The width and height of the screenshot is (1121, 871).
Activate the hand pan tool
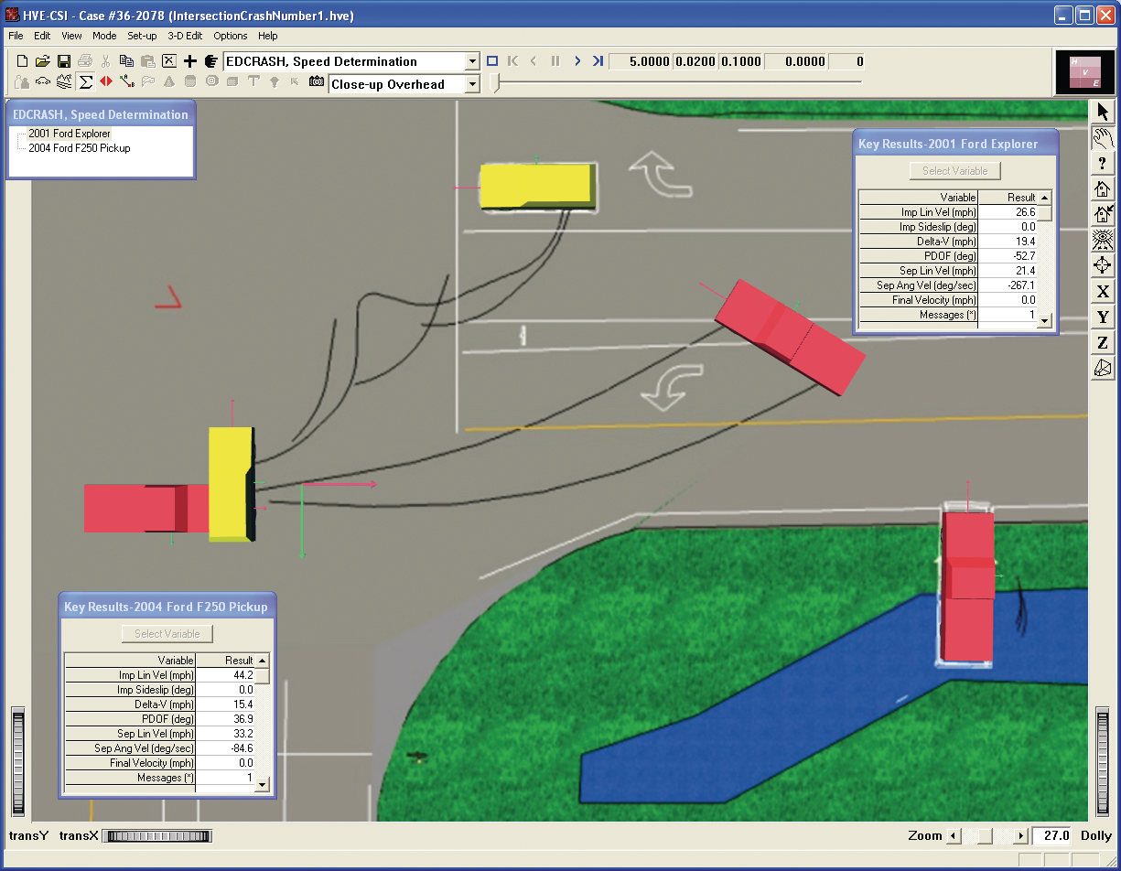[x=1103, y=138]
